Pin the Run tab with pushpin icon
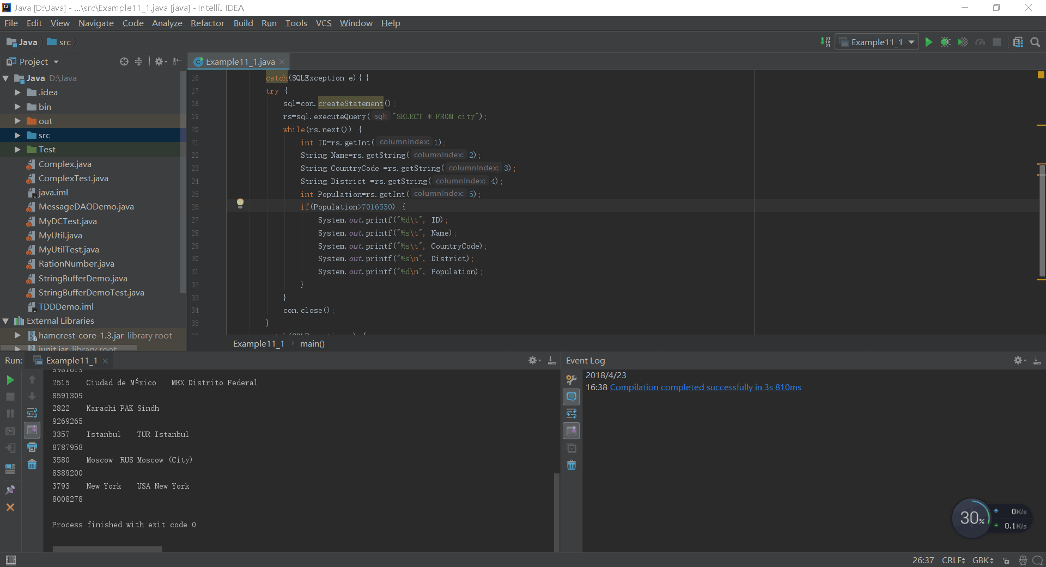Viewport: 1046px width, 567px height. [x=10, y=490]
